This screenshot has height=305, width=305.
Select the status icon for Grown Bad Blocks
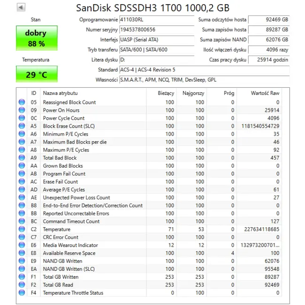tap(22, 166)
